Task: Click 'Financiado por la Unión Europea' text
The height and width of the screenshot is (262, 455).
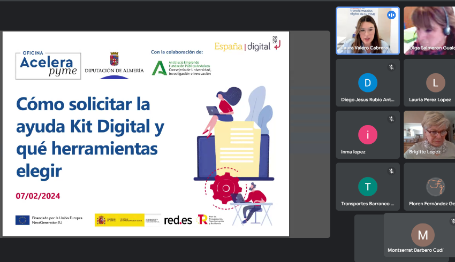Action: tap(57, 218)
